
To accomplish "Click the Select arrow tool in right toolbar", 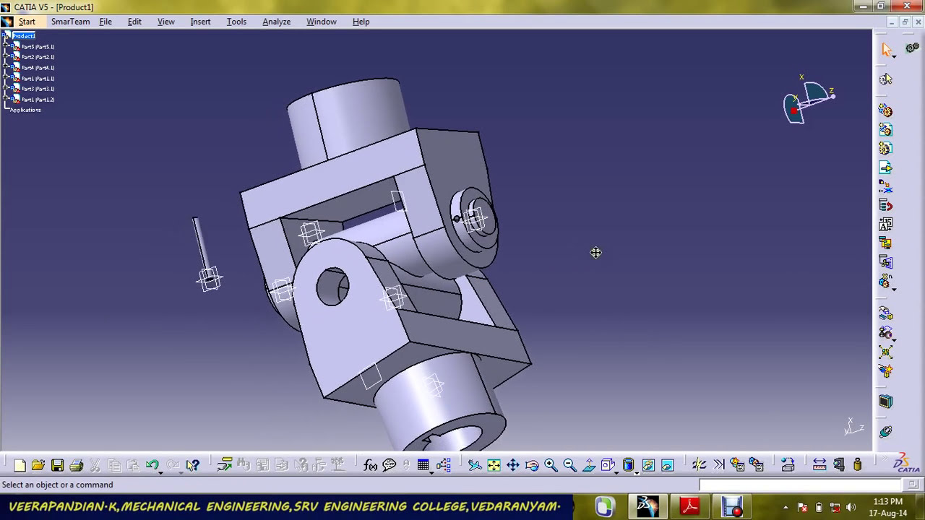I will 886,49.
